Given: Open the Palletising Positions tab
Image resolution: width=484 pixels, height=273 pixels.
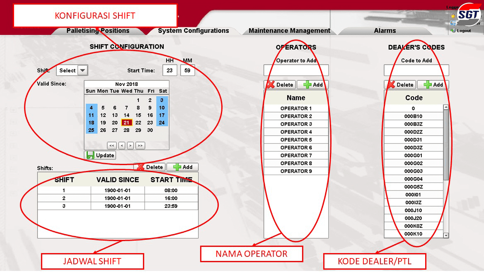Looking at the screenshot, I should pyautogui.click(x=98, y=31).
